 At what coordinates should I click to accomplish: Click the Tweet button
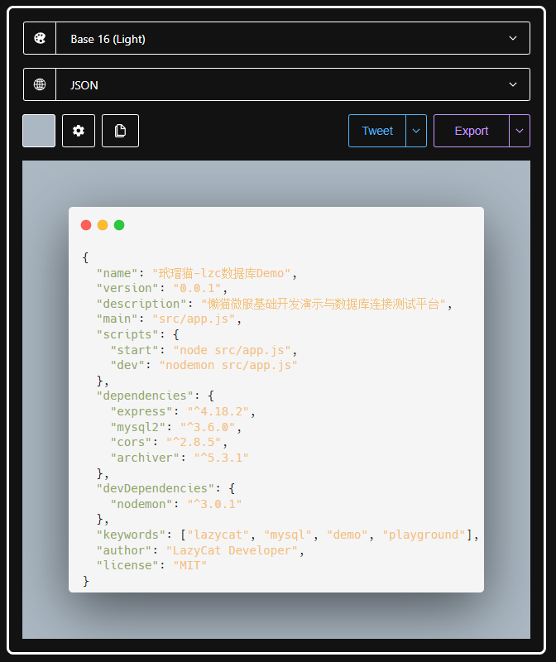377,131
